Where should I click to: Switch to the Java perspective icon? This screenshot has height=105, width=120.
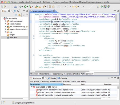[x=109, y=6]
